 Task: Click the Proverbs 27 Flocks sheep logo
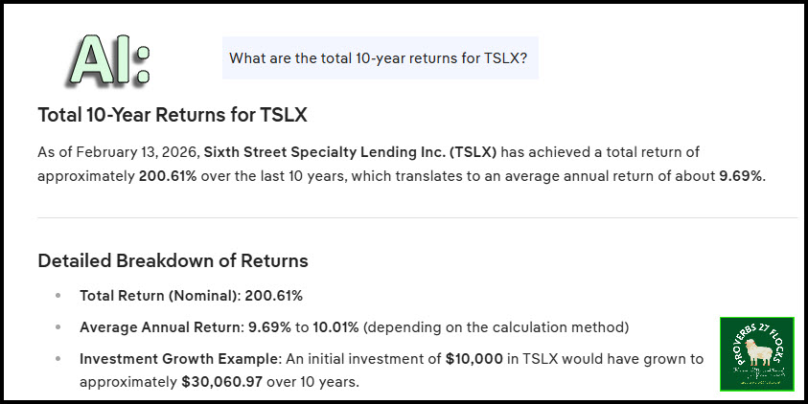click(x=756, y=354)
